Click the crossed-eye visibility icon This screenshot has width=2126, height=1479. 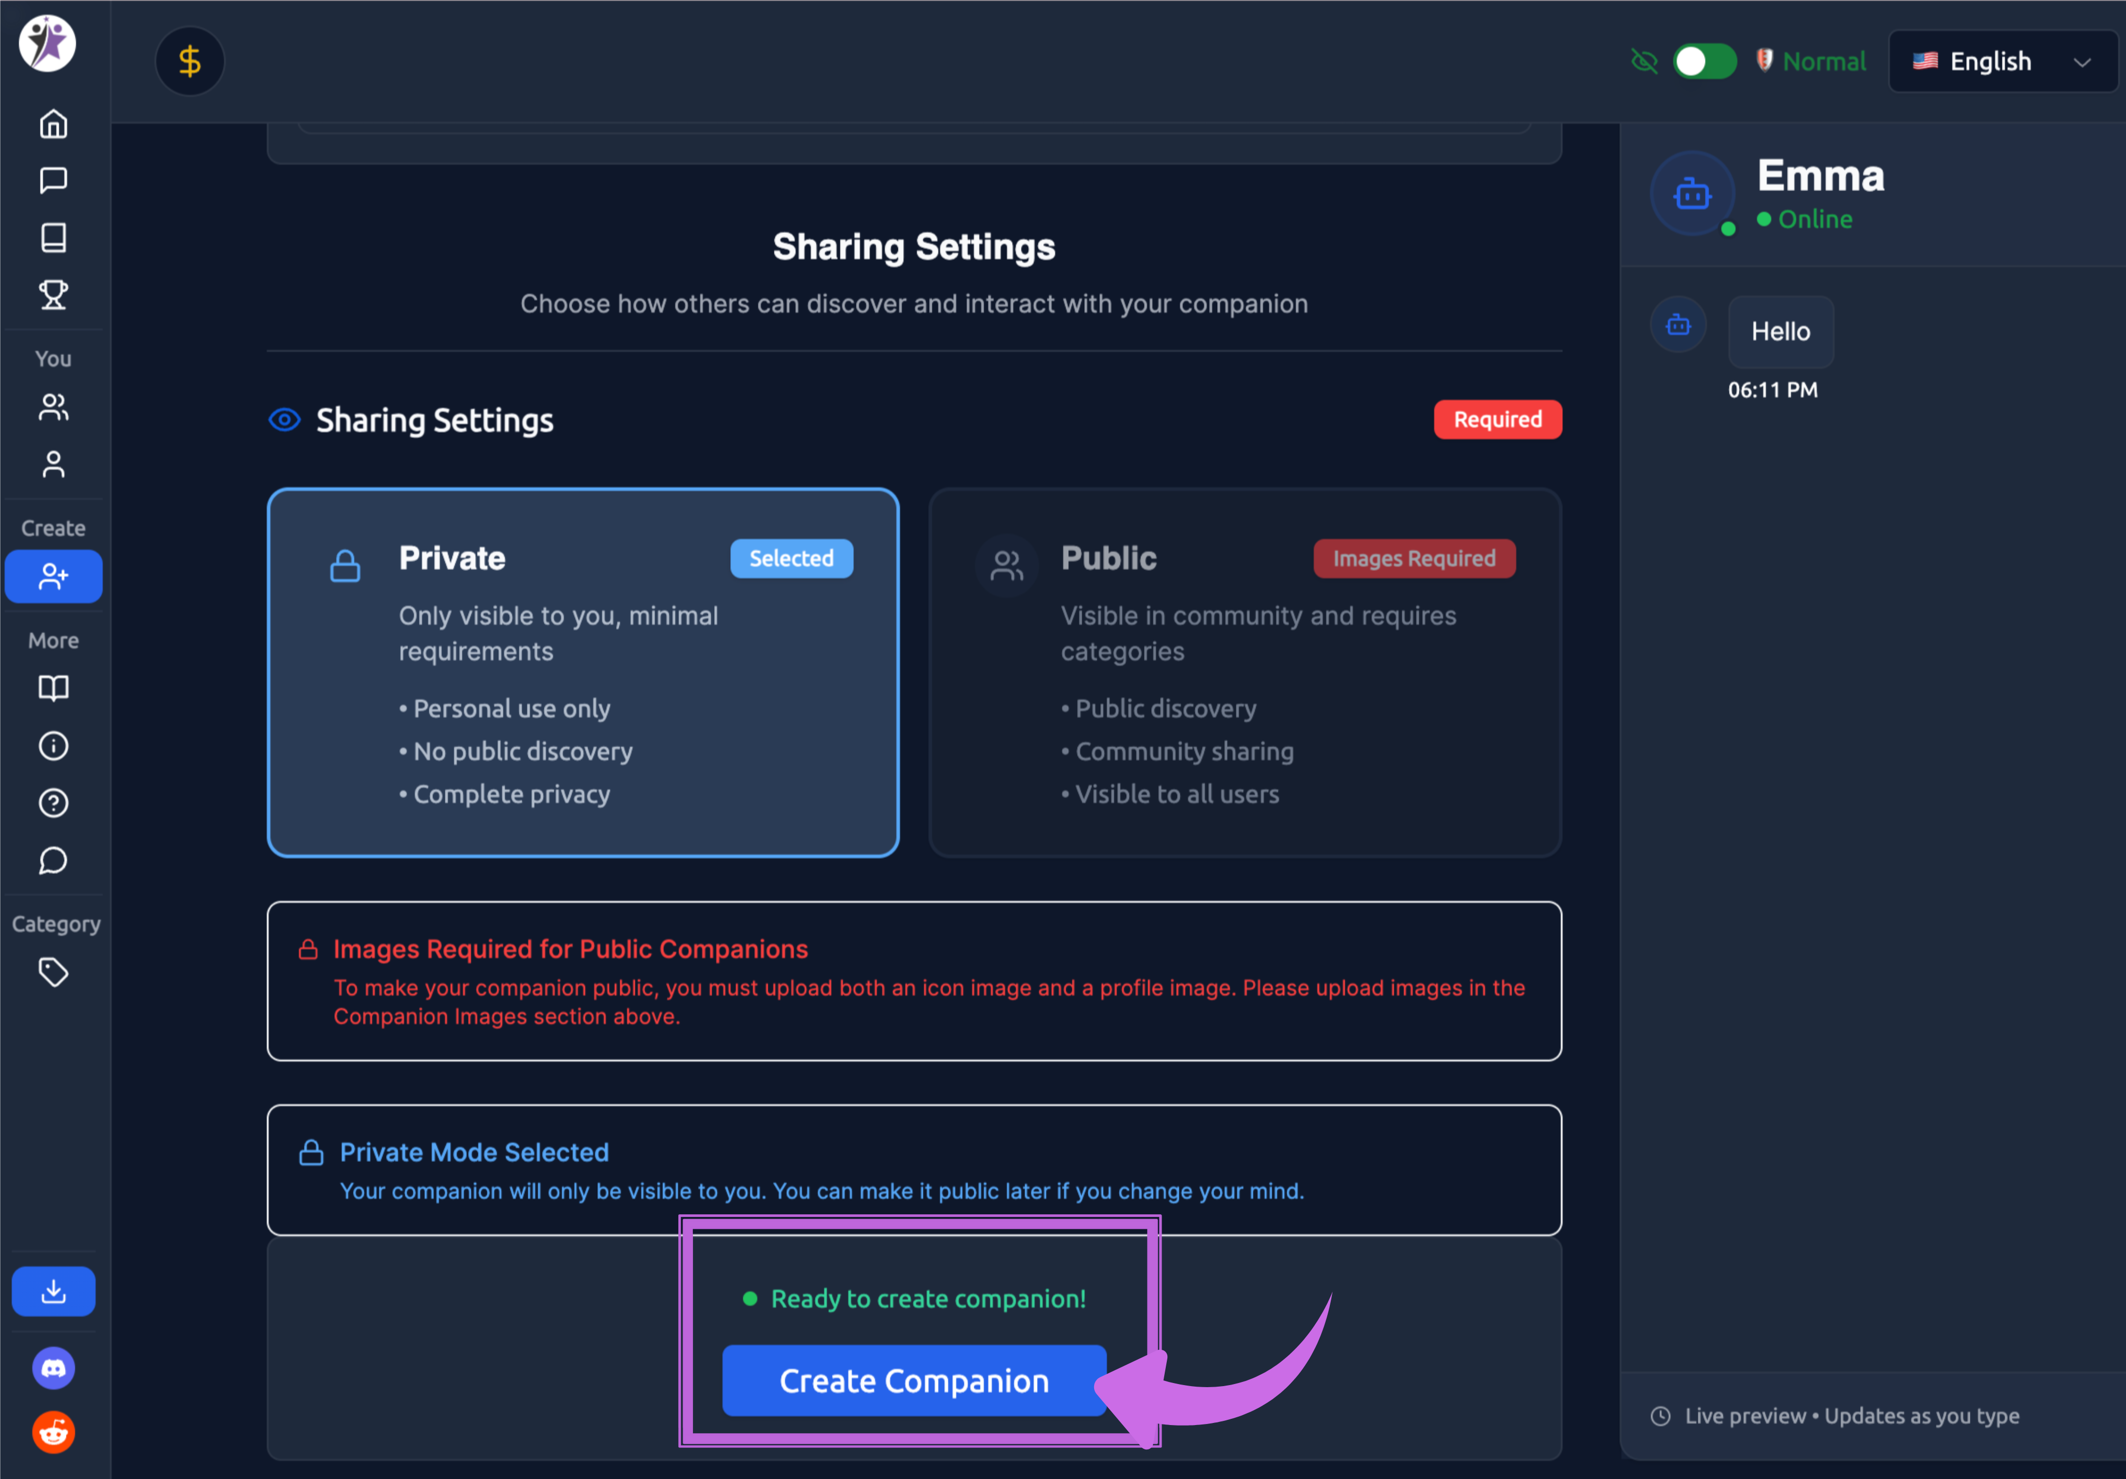pos(1644,61)
